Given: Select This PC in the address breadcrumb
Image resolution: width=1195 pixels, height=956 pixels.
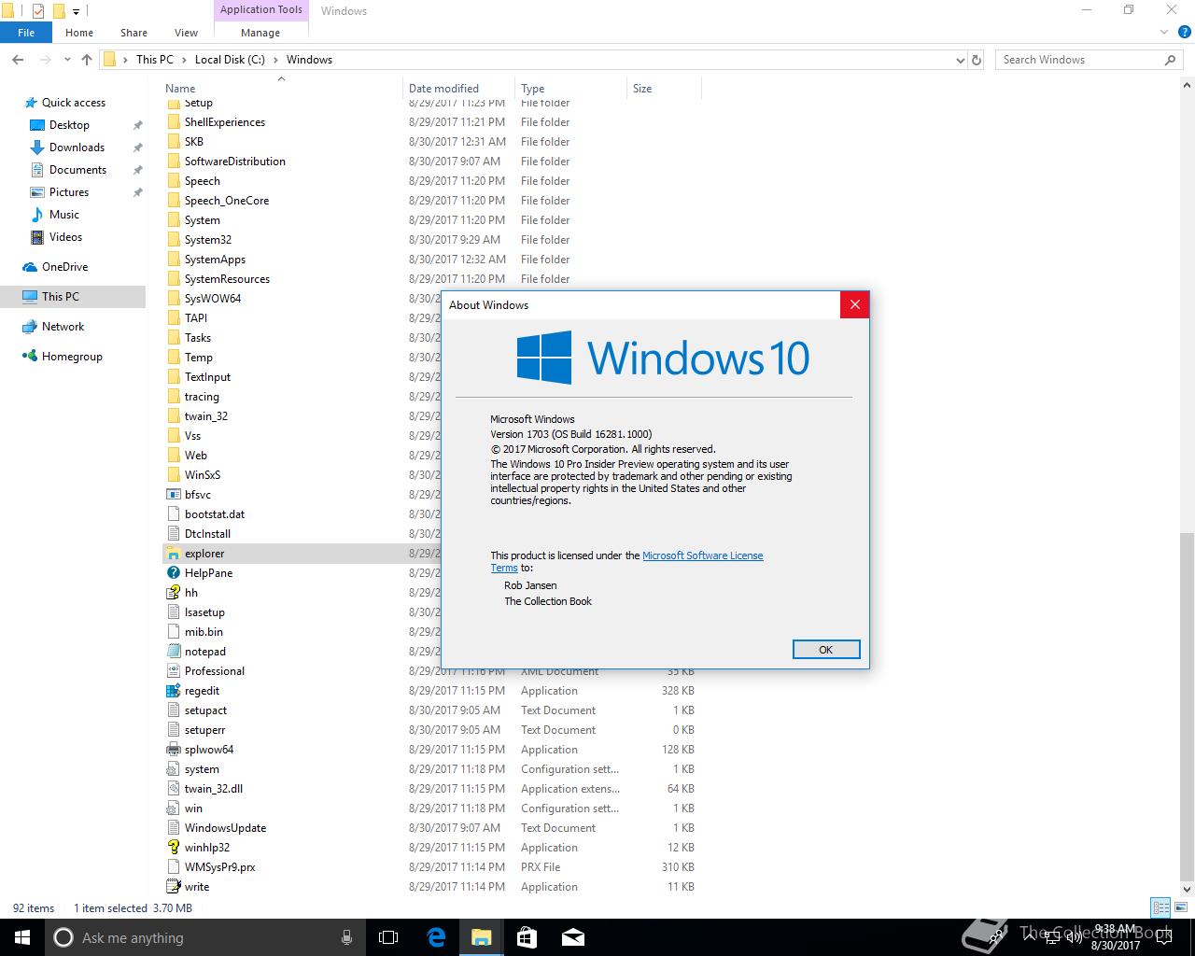Looking at the screenshot, I should (x=155, y=60).
